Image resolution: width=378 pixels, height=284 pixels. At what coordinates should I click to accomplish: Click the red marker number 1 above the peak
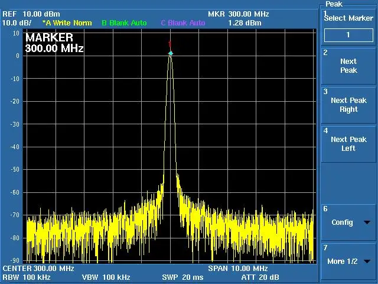click(170, 44)
